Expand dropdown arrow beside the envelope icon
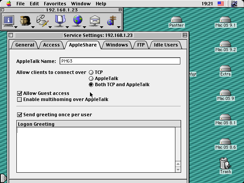The width and height of the screenshot is (244, 183). tap(101, 27)
